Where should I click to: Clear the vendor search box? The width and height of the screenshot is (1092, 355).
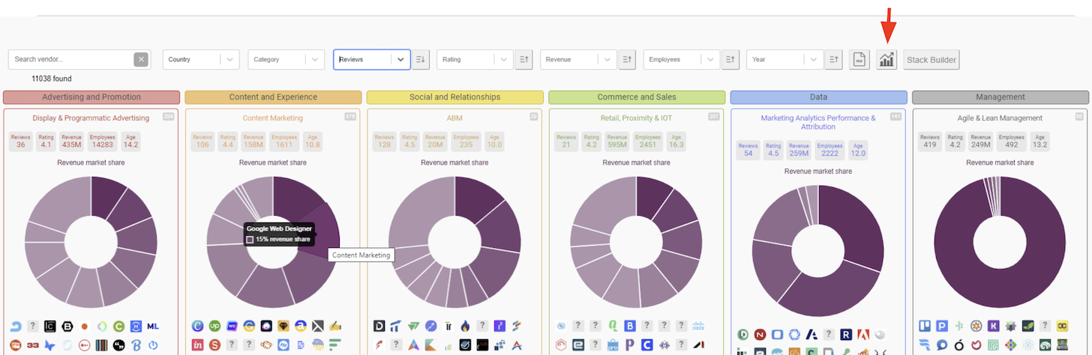(141, 60)
